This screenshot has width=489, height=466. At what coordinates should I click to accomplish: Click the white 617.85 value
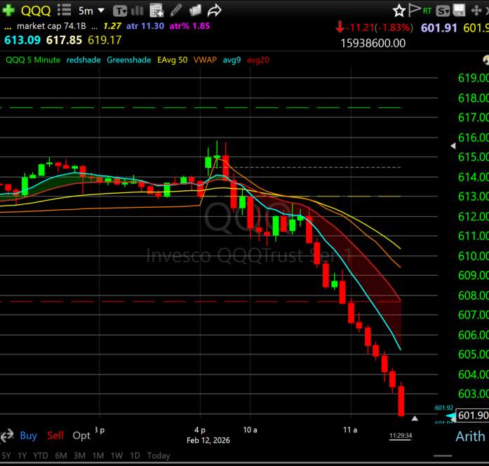click(65, 40)
